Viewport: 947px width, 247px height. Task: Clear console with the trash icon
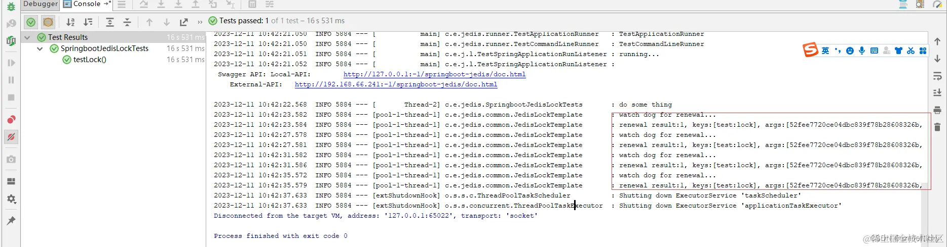tap(937, 127)
